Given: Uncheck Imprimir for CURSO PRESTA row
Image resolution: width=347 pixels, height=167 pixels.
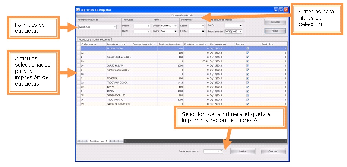Looking at the screenshot, I should pyautogui.click(x=247, y=65).
